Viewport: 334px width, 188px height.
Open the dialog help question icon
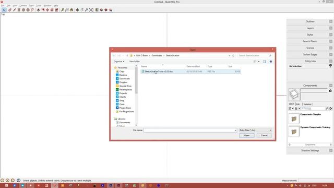tap(271, 62)
